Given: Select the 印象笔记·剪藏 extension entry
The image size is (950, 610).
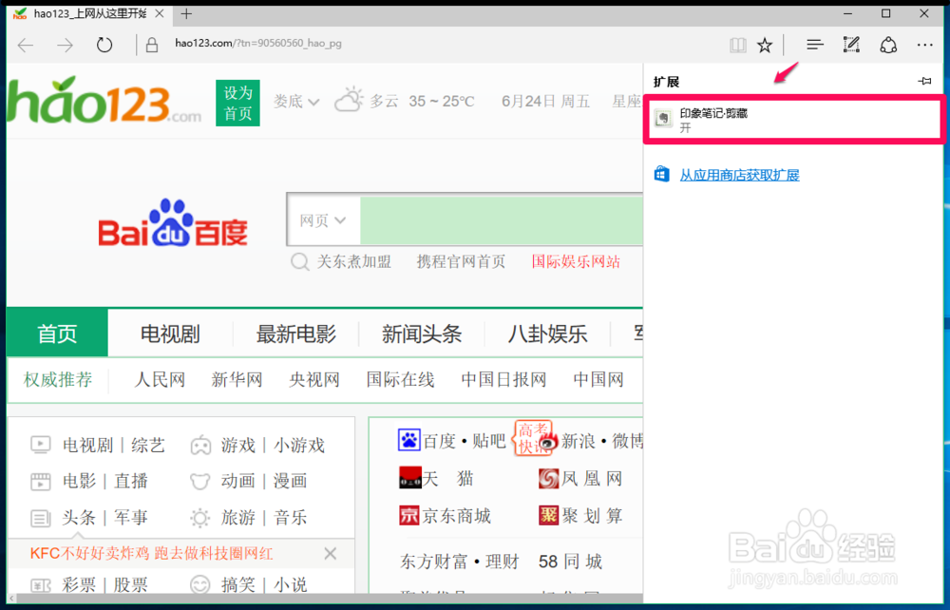Looking at the screenshot, I should click(793, 120).
